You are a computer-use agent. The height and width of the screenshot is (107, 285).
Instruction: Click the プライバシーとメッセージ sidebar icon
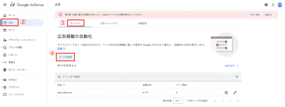(5, 40)
